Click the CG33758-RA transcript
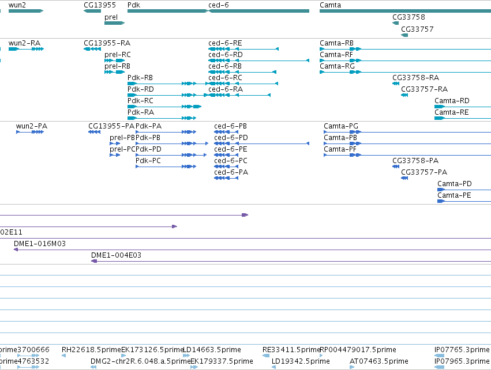491x370 pixels. 396,84
